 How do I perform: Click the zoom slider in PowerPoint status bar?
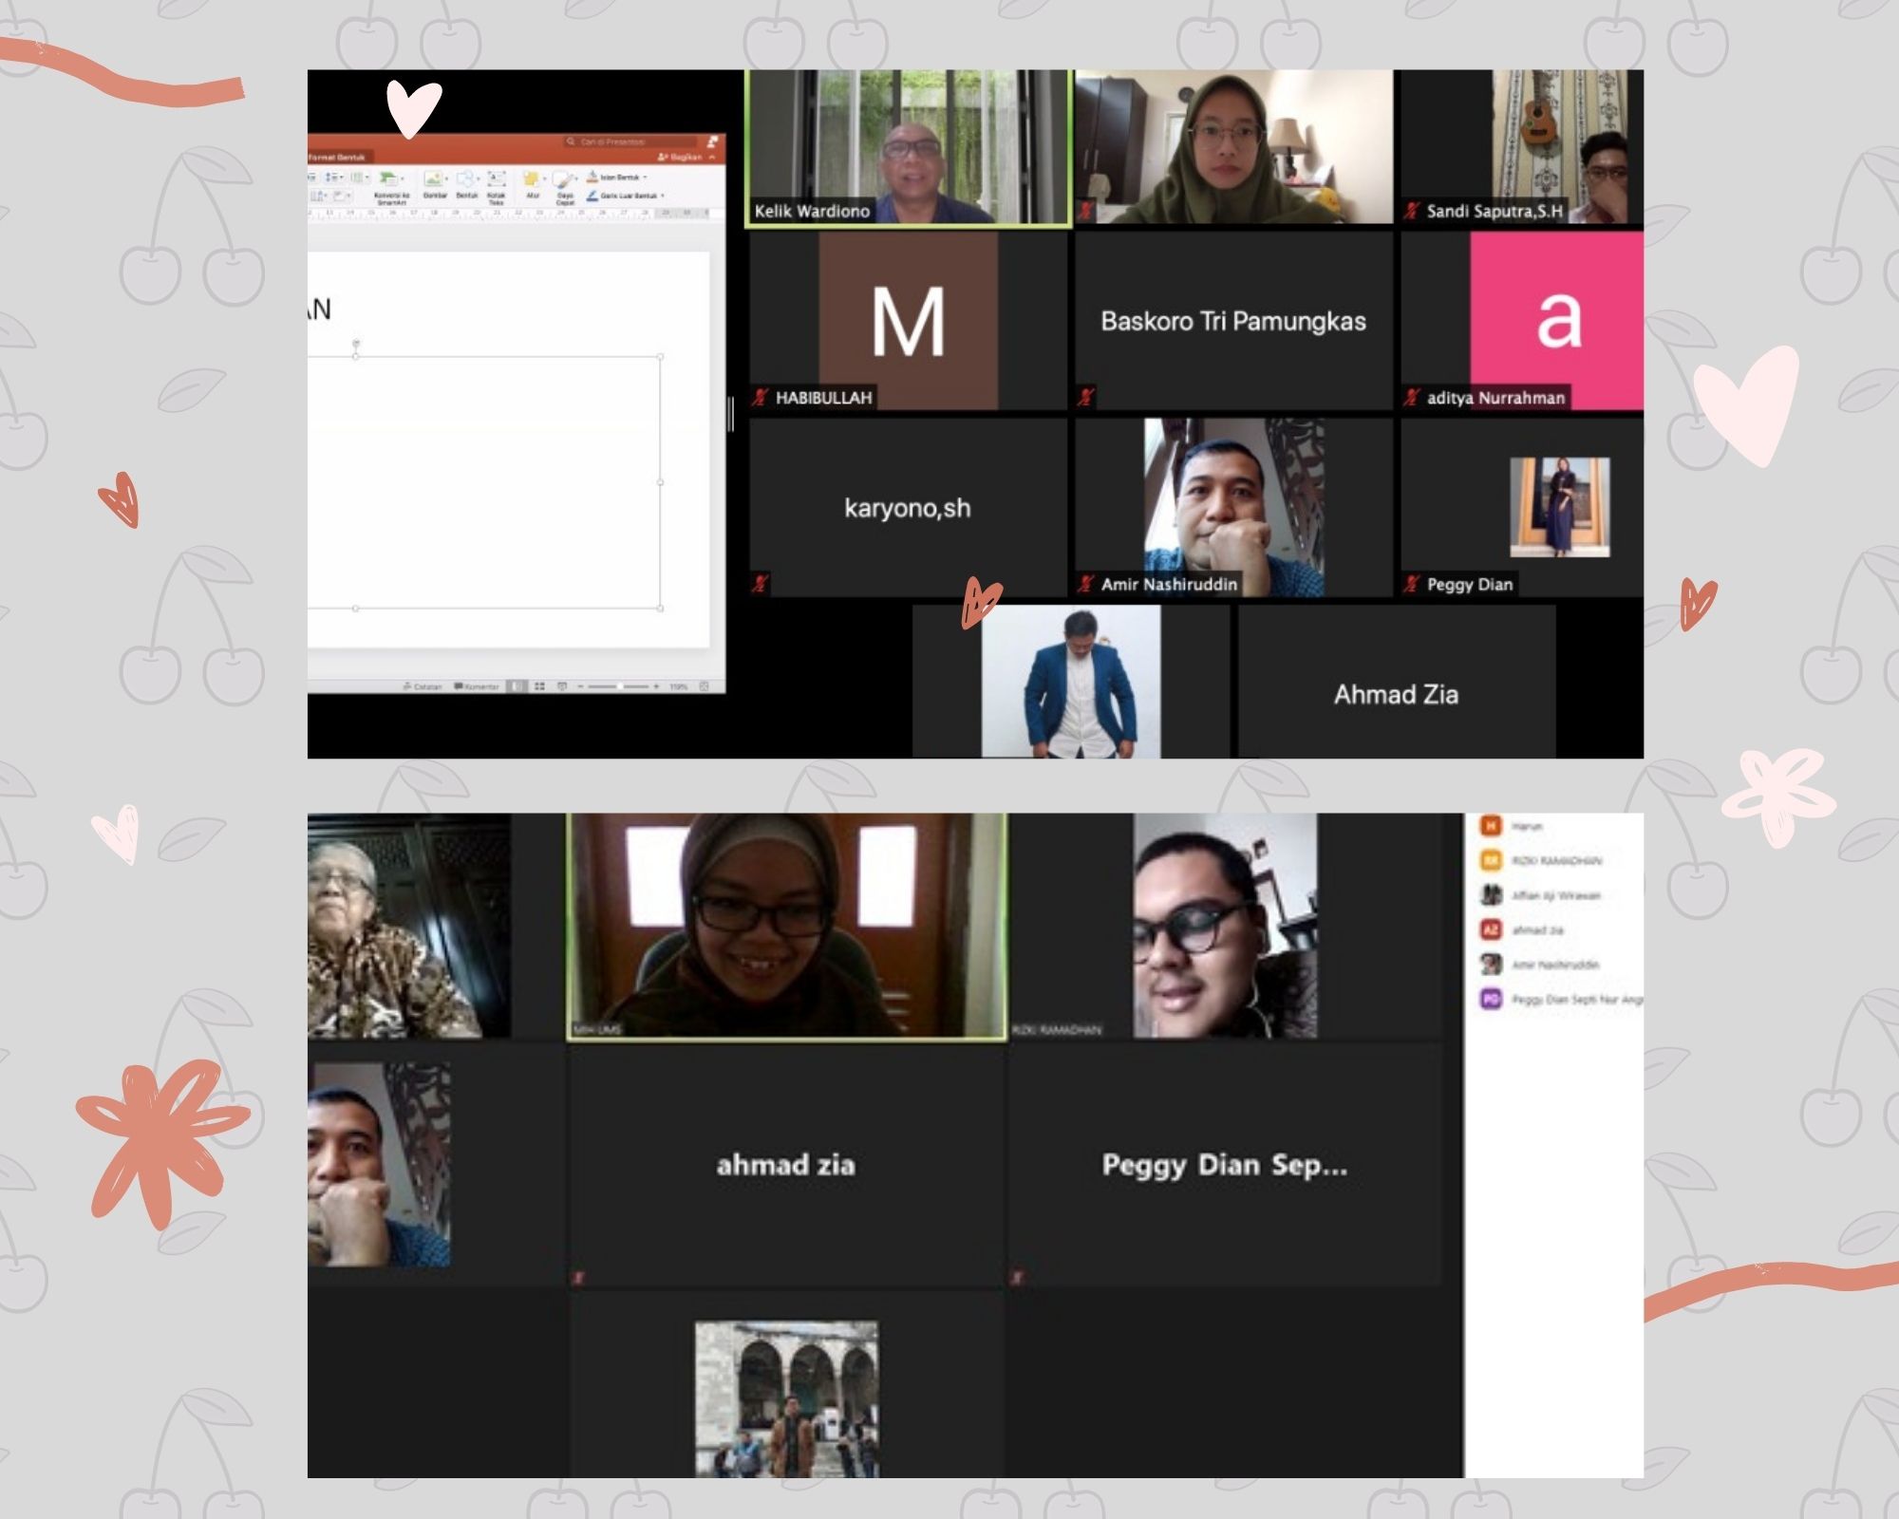tap(618, 686)
